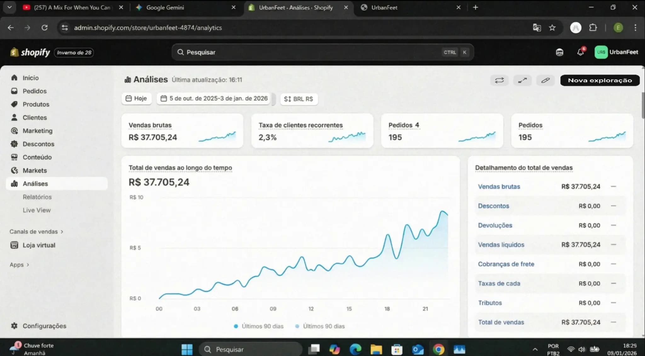Screen dimensions: 645x356
Task: Expand the Apps section
Action: [19, 265]
